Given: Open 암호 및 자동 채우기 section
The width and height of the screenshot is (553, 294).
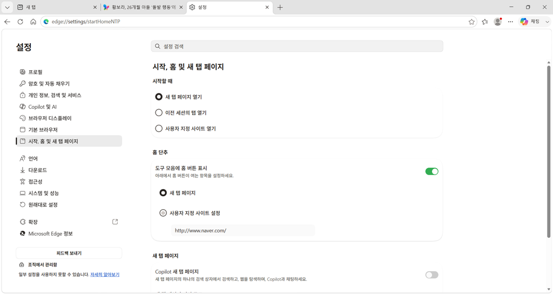Looking at the screenshot, I should (69, 84).
